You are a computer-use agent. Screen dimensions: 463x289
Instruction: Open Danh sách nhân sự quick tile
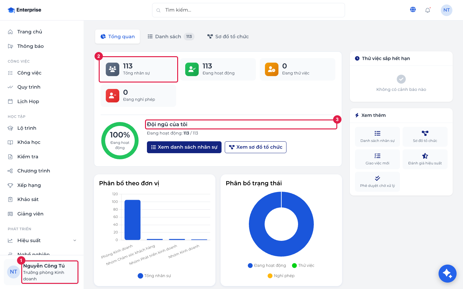(x=377, y=136)
